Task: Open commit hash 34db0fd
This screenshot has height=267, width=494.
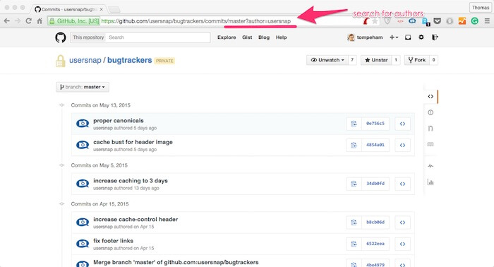Action: point(375,184)
